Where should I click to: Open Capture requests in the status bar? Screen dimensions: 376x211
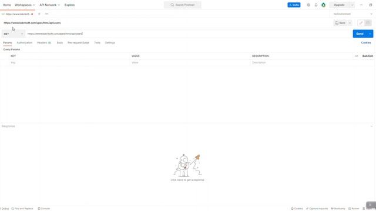point(317,209)
